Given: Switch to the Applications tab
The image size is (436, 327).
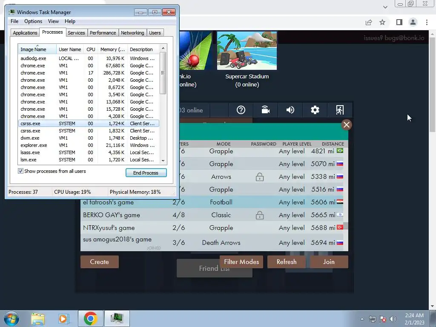Looking at the screenshot, I should coord(25,33).
